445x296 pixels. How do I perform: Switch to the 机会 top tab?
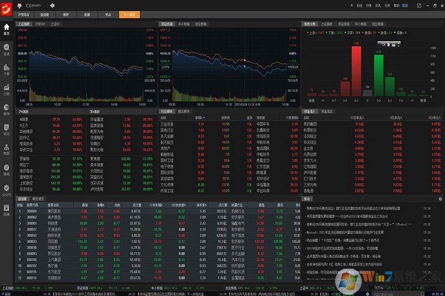[108, 14]
